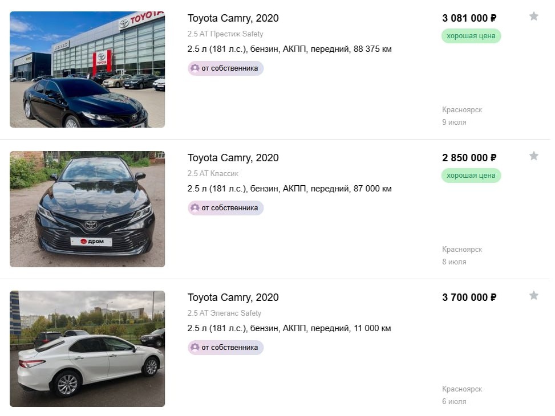The width and height of the screenshot is (555, 416).
Task: Click the good price badge under 3 081 000 ₽
Action: click(471, 36)
